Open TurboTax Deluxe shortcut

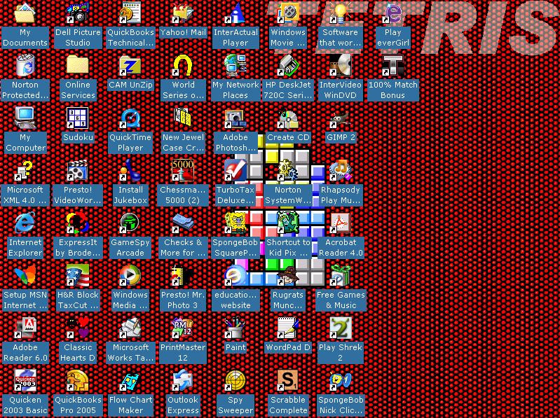pyautogui.click(x=235, y=170)
